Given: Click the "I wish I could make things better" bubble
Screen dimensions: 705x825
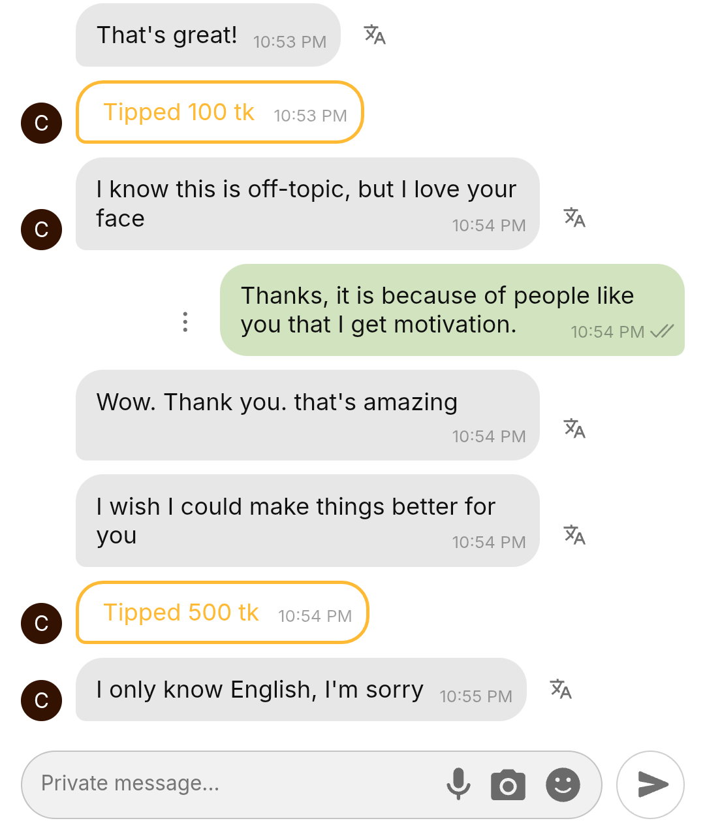Looking at the screenshot, I should coord(307,521).
